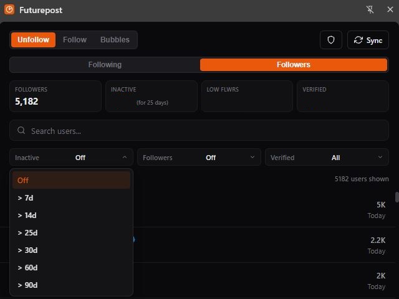This screenshot has width=399, height=299.
Task: Click the Sync button
Action: 368,40
